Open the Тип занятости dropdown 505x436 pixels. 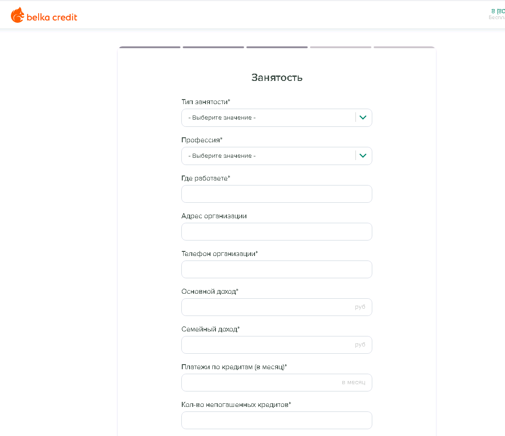(268, 118)
